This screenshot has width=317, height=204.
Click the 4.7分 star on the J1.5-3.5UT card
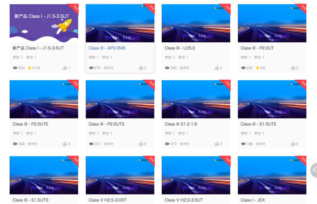point(30,68)
